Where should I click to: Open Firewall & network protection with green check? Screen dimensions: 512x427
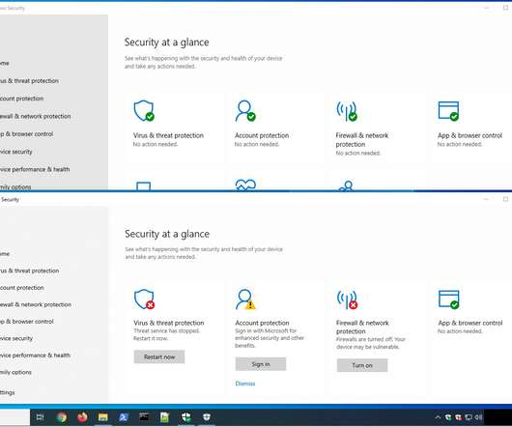click(x=362, y=140)
